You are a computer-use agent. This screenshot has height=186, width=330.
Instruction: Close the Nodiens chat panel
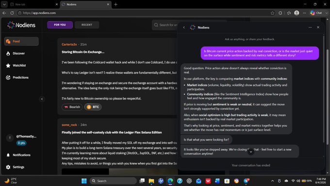(318, 27)
